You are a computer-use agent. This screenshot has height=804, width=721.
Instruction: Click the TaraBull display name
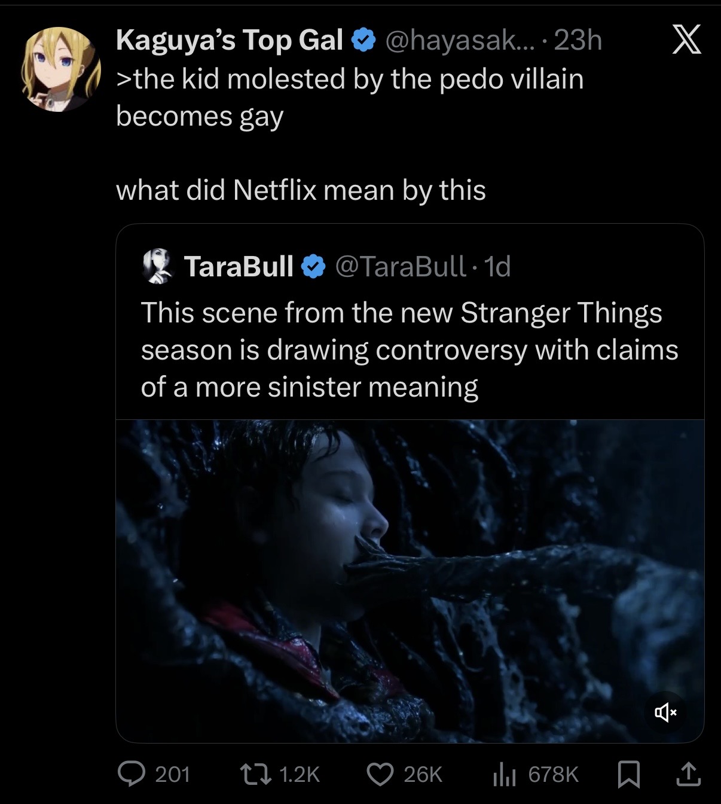pyautogui.click(x=239, y=266)
